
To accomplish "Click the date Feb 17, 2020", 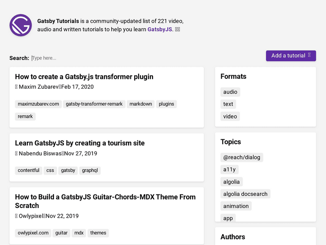I will click(77, 87).
